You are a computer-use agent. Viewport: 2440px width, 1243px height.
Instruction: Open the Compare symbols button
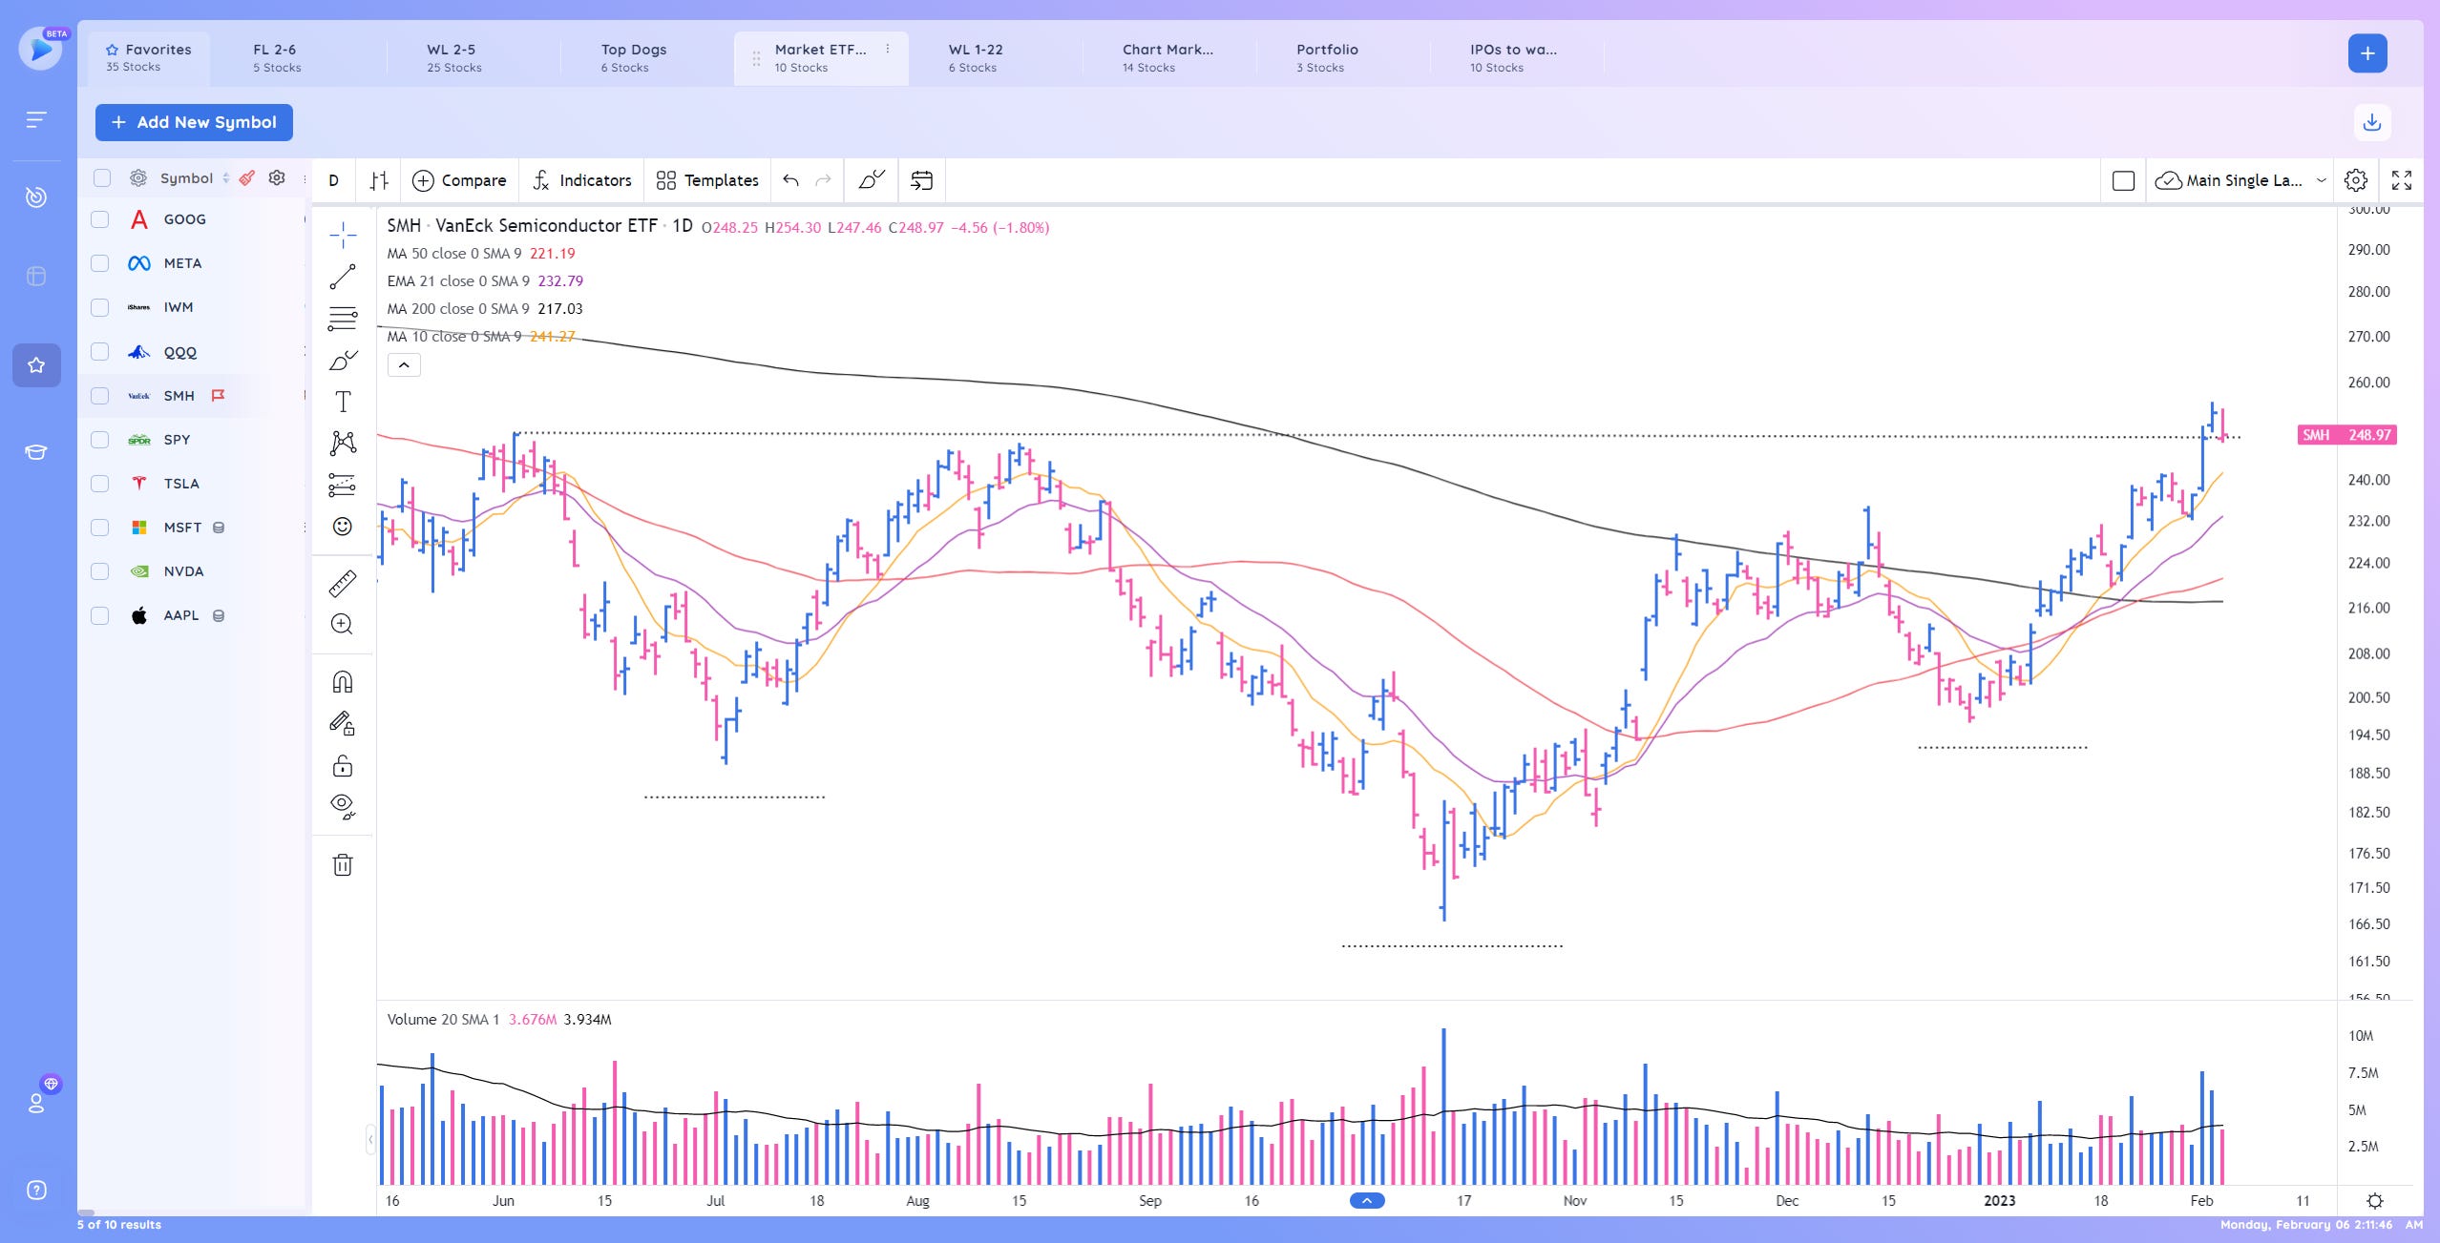click(459, 180)
